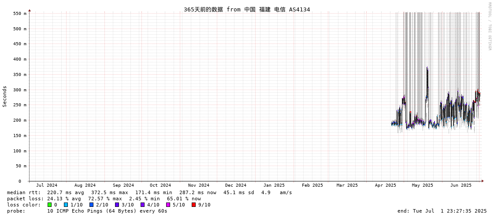494x217 pixels.
Task: Click the blue 2/10 loss color swatch
Action: pyautogui.click(x=91, y=205)
